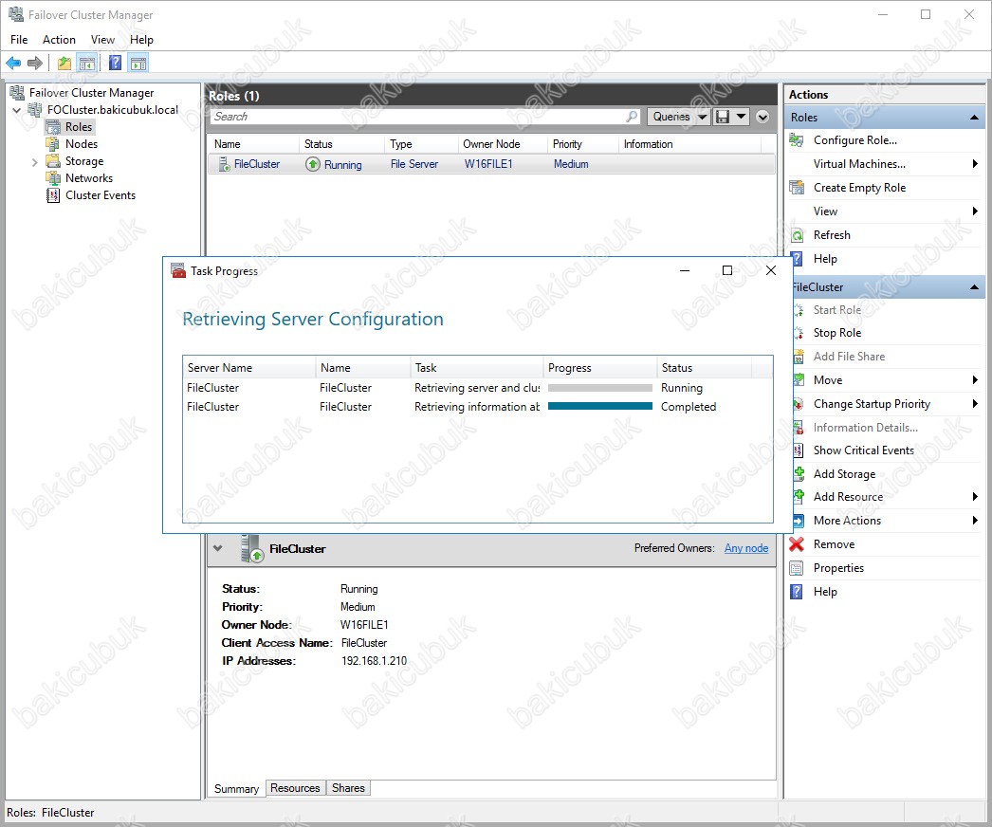
Task: Click the Change Startup Priority icon
Action: 799,404
